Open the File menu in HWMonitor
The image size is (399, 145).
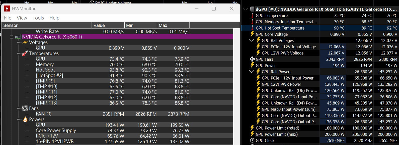pyautogui.click(x=8, y=18)
